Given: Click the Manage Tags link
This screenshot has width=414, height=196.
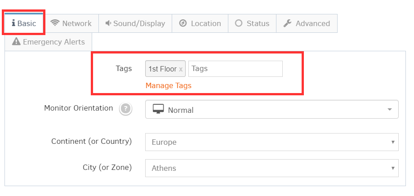Looking at the screenshot, I should (169, 85).
